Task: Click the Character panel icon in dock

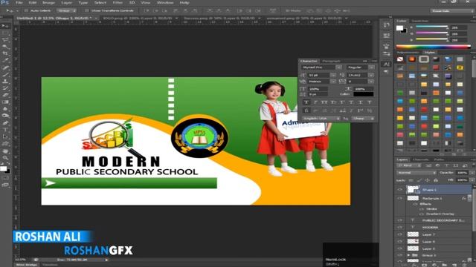Action: (x=387, y=65)
